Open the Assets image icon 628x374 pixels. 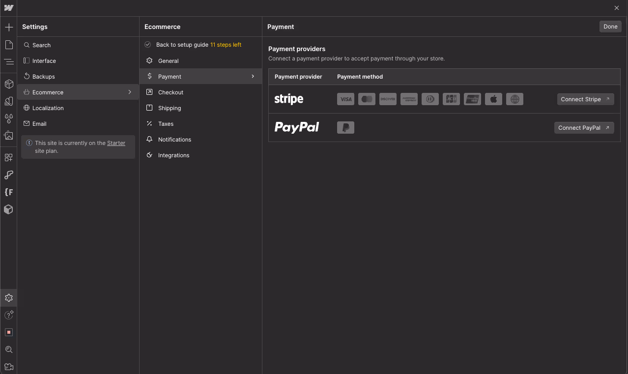pyautogui.click(x=8, y=136)
